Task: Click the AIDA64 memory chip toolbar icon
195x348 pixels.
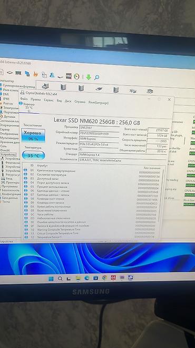Action: 18,73
